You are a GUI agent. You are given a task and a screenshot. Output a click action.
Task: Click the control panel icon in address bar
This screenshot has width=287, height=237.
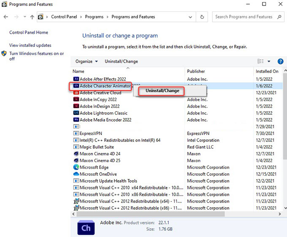point(41,17)
